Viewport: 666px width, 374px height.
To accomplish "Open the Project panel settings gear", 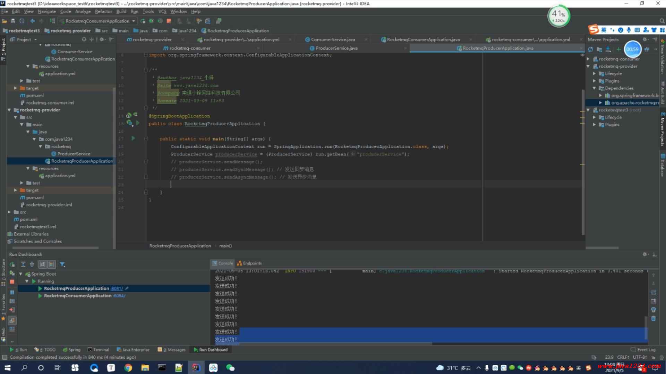I will pyautogui.click(x=102, y=39).
